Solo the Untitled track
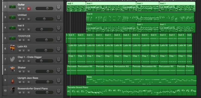 (x=23, y=19)
